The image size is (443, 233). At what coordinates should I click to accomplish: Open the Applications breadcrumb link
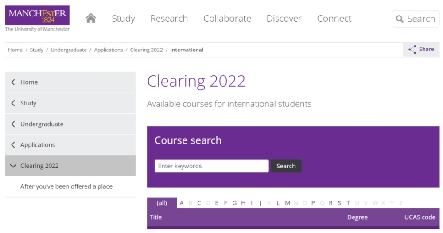(x=109, y=50)
